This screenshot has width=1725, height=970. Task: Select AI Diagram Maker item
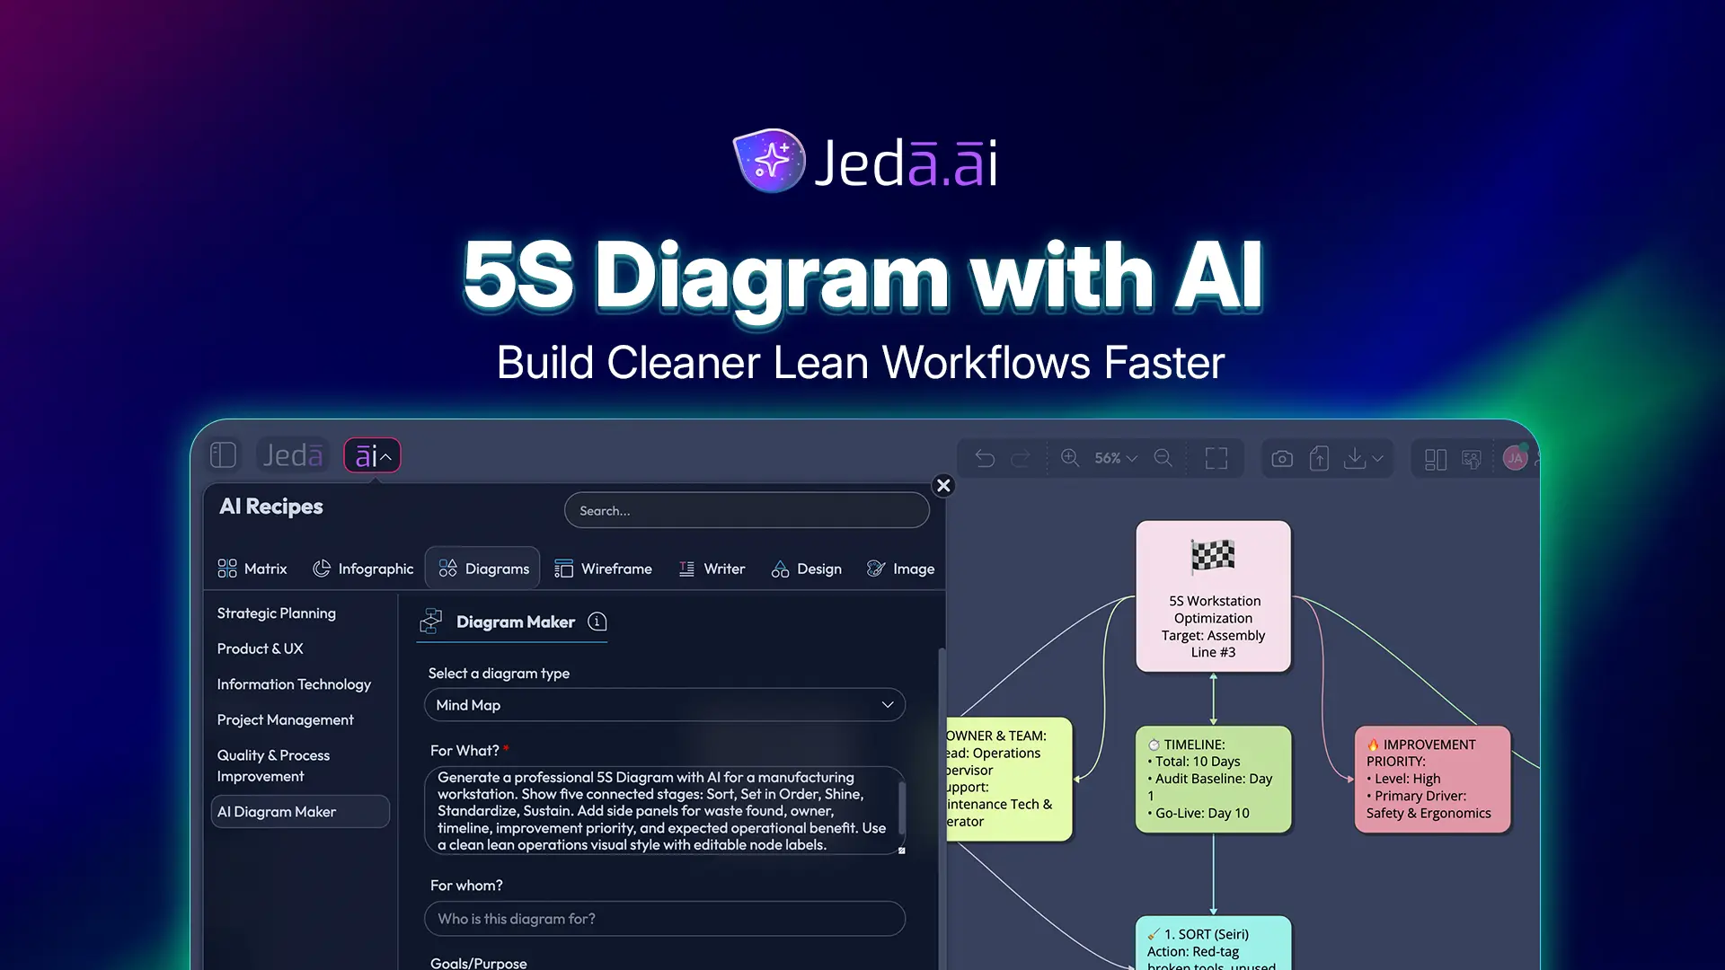(300, 811)
